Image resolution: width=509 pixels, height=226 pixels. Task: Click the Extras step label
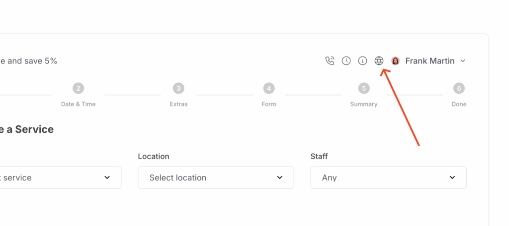178,104
